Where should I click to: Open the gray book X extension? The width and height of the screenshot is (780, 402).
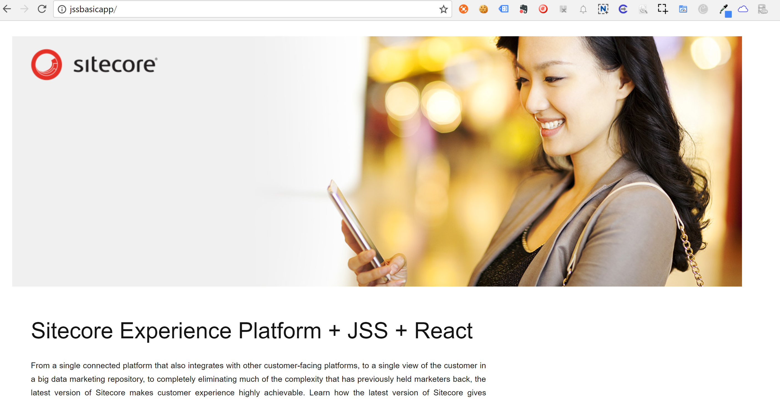pos(563,9)
